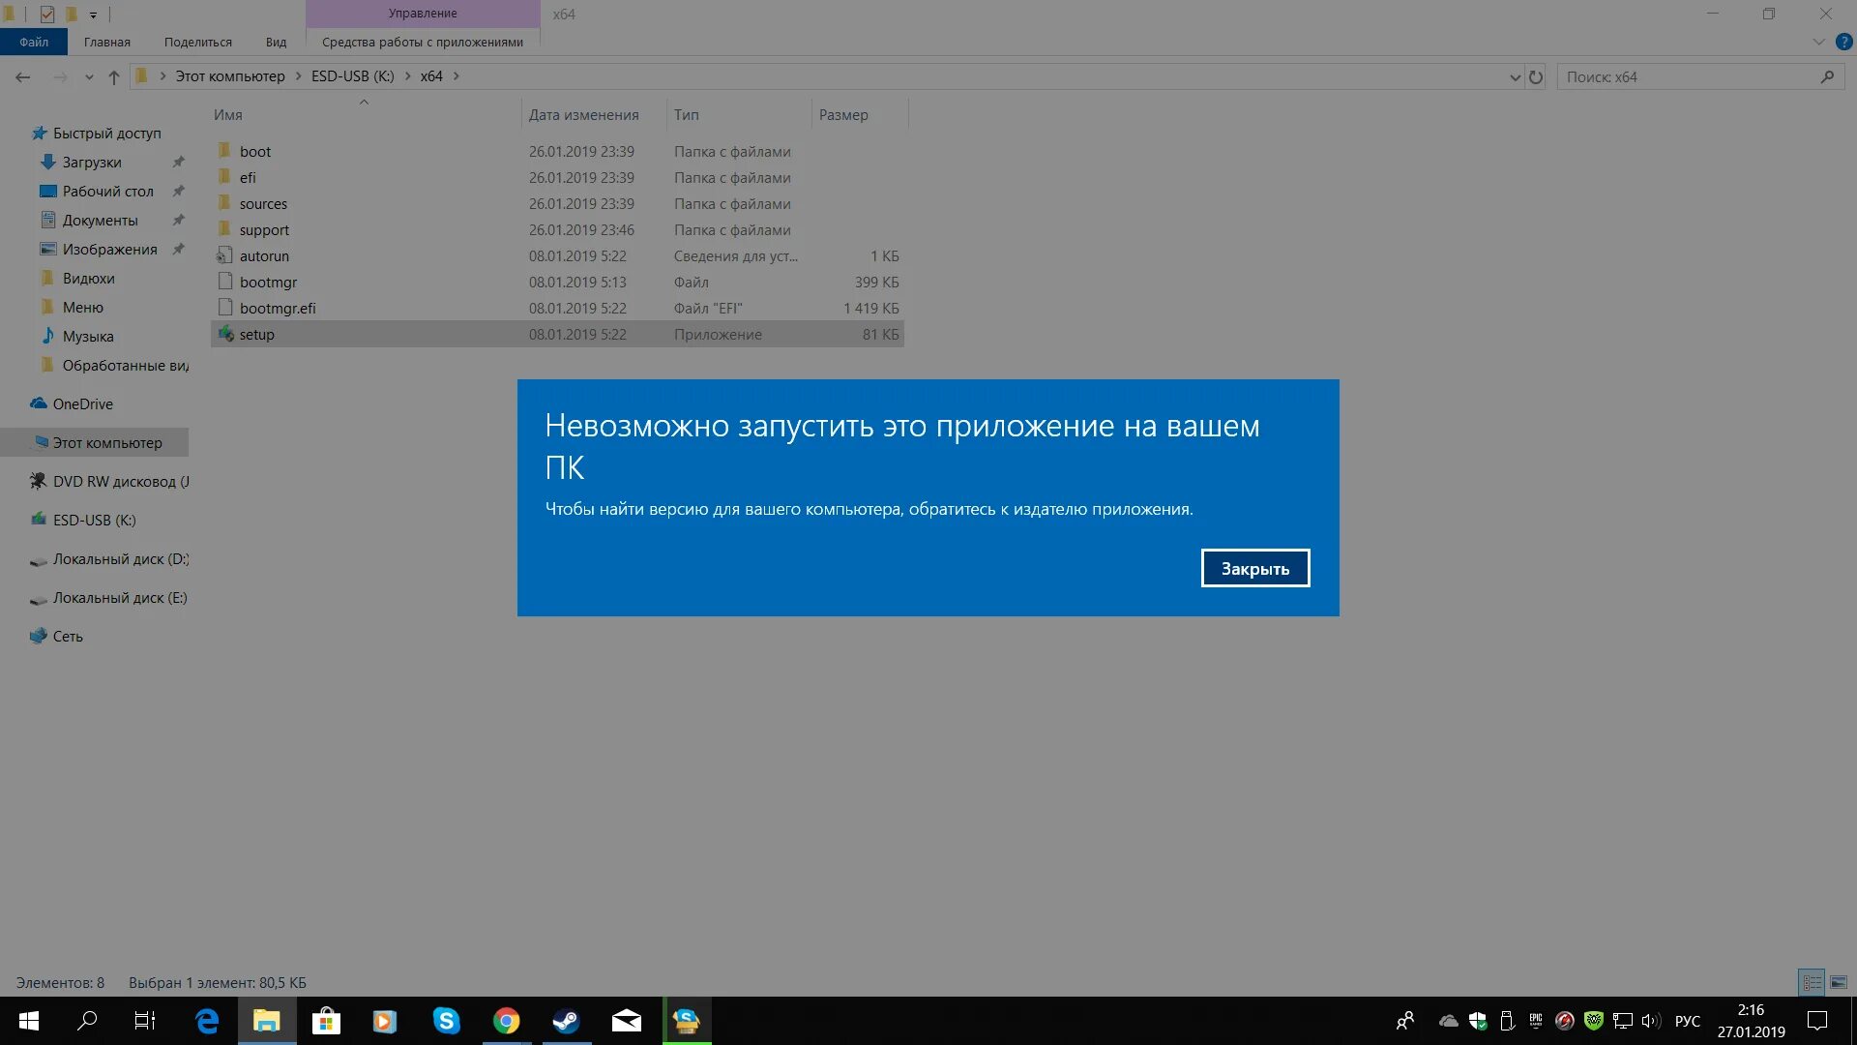Image resolution: width=1857 pixels, height=1045 pixels.
Task: Expand address bar history dropdown
Action: 1515,76
